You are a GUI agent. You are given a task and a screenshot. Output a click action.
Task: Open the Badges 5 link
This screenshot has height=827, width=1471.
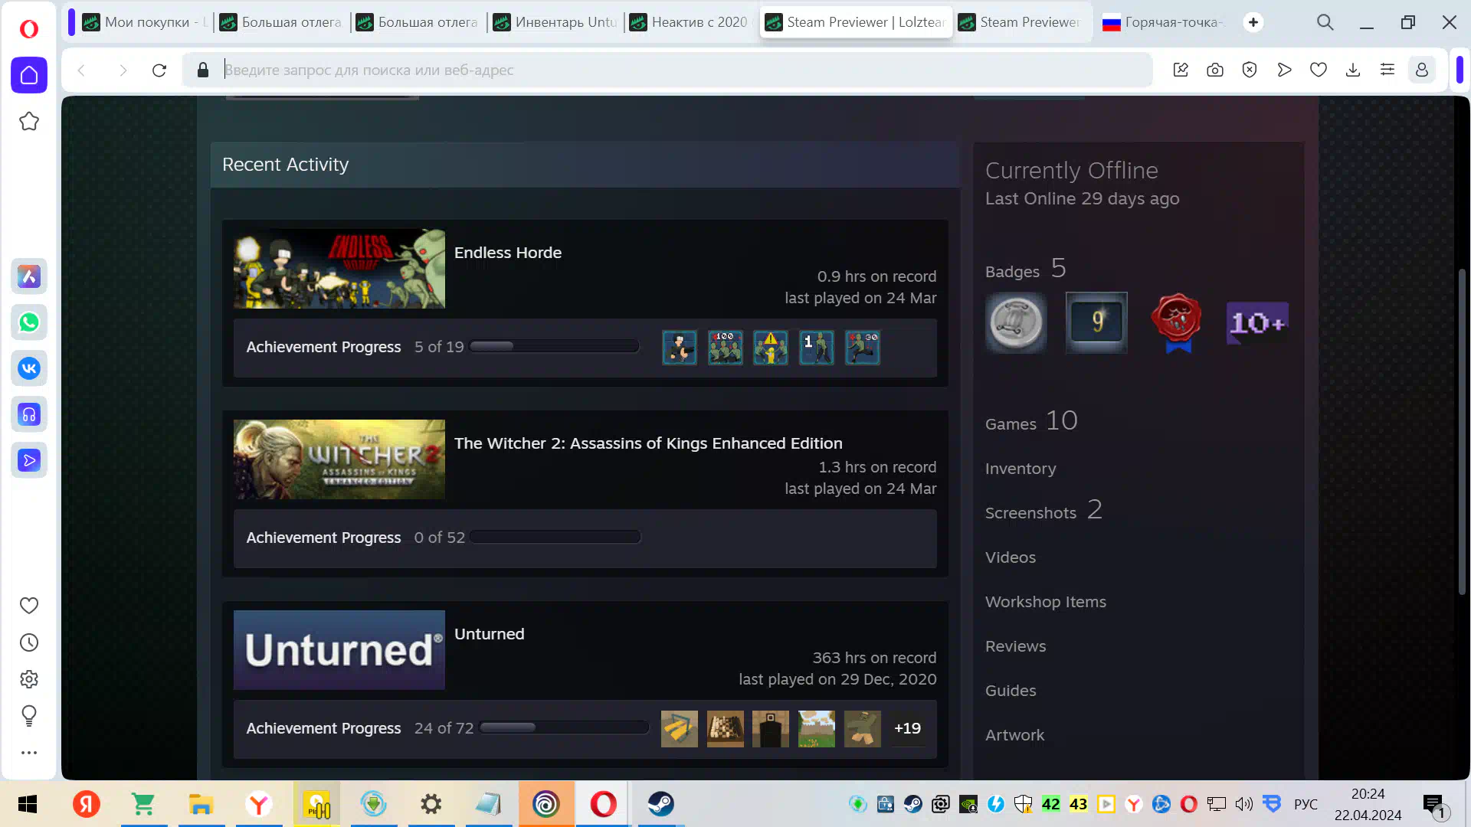click(x=1025, y=269)
